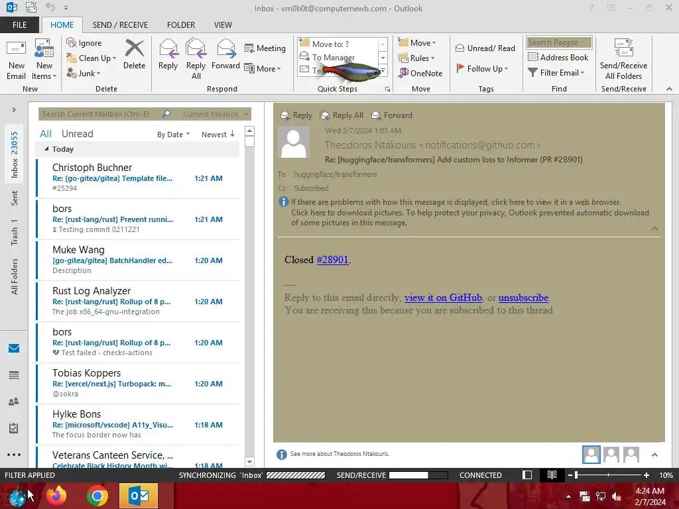Open the New Items menu
Screen dimensions: 679x509
coord(44,60)
